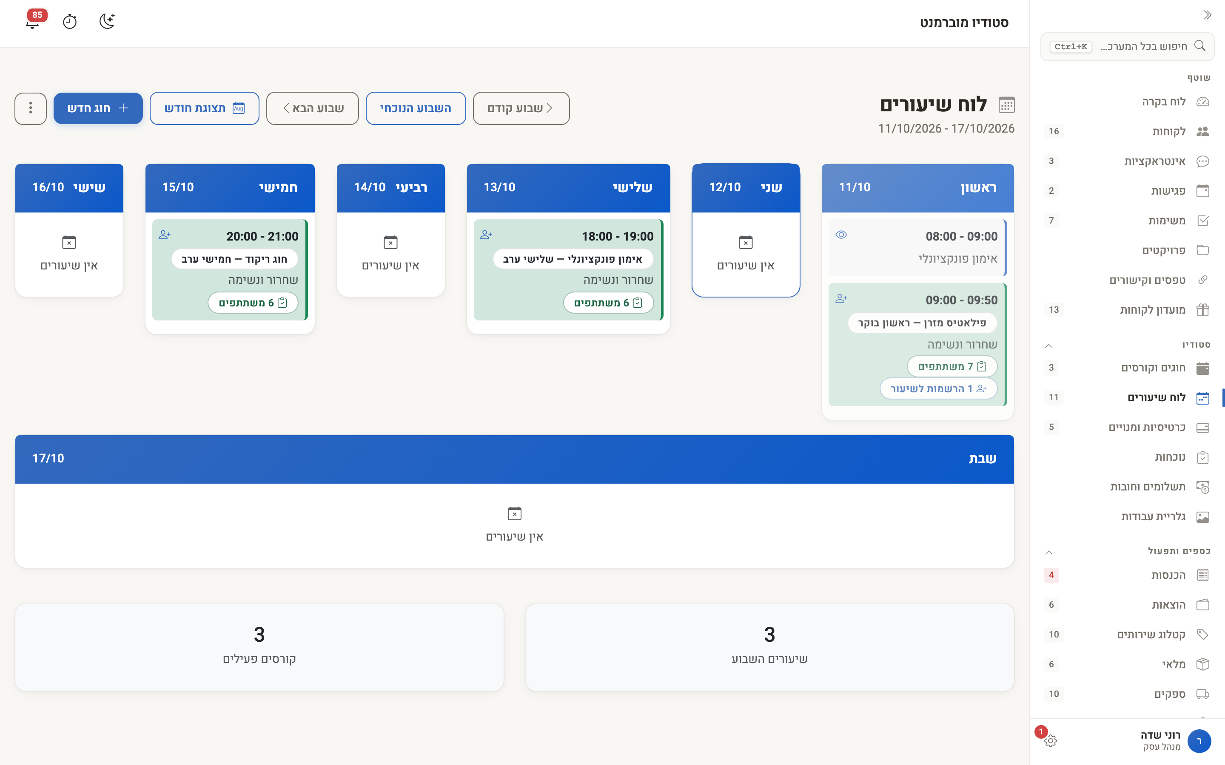
Task: Click the חוגים וקורסים icon
Action: (1203, 368)
